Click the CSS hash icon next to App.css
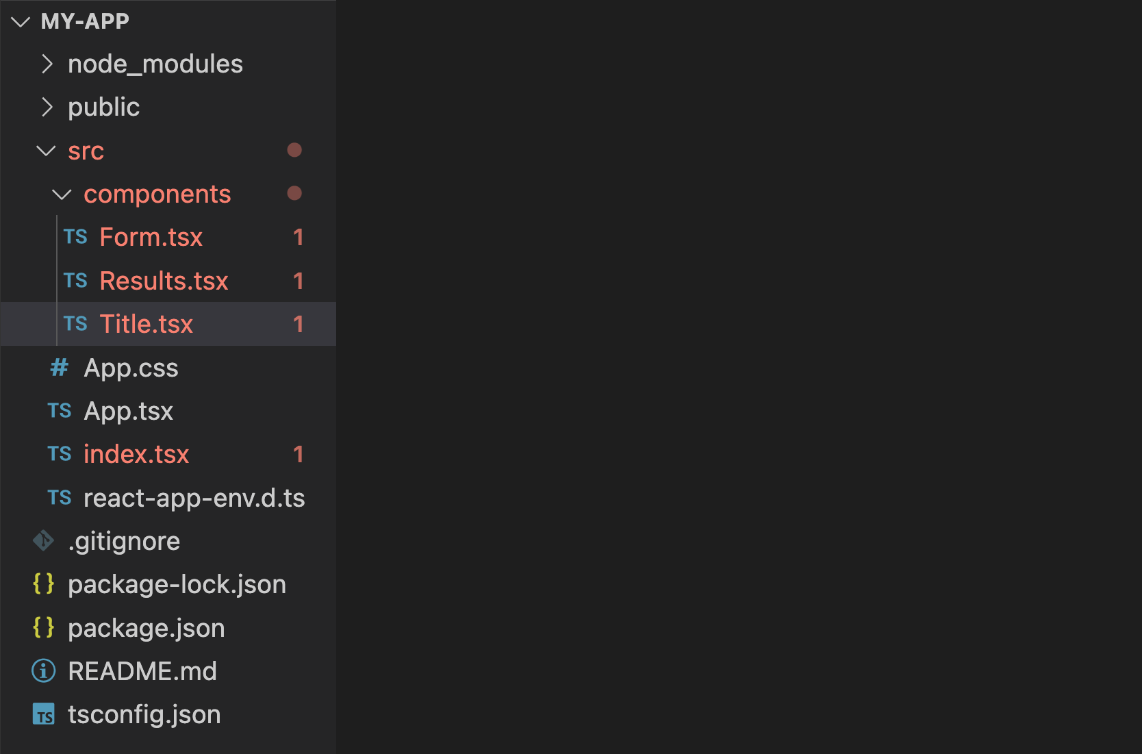 (x=59, y=368)
